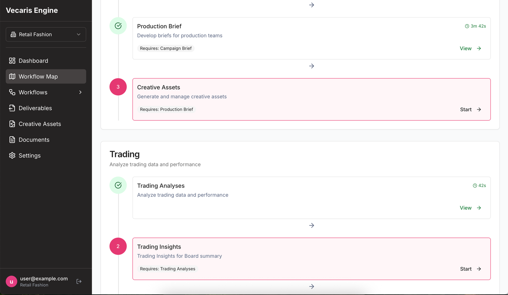Click the logout icon beside user email
508x295 pixels.
pos(79,281)
